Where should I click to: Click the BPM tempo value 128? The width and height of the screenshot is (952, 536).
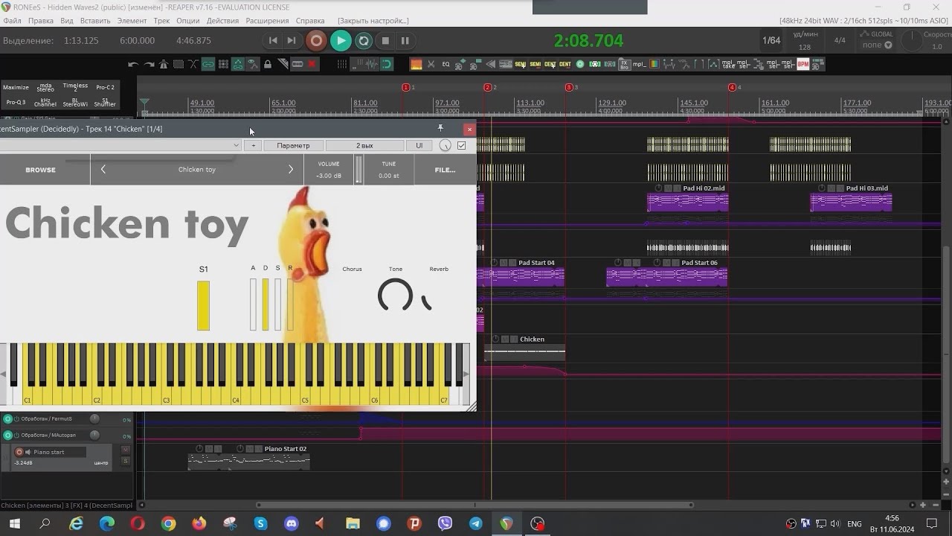(x=805, y=47)
